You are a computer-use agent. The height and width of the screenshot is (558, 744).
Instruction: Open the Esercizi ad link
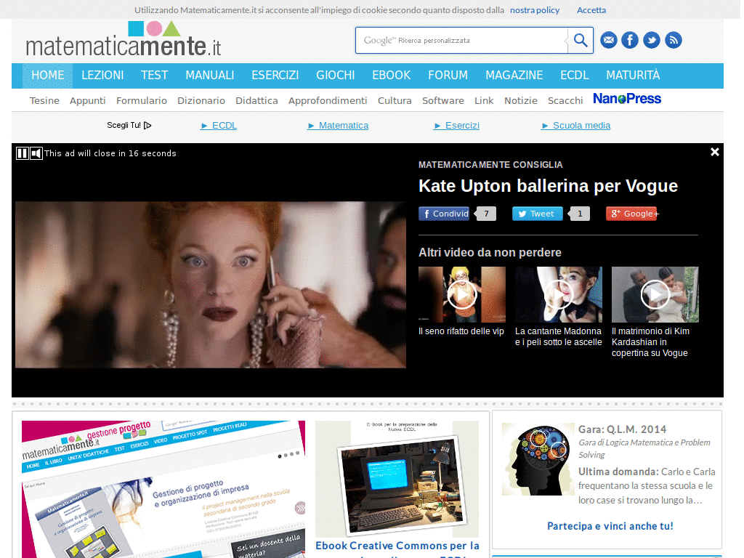tap(457, 125)
